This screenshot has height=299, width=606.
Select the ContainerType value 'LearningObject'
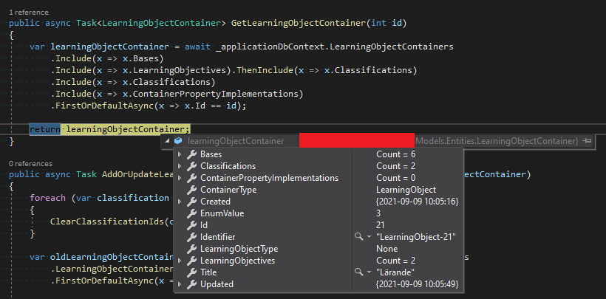pyautogui.click(x=406, y=190)
